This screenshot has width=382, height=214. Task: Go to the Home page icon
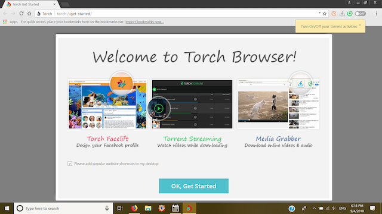(x=29, y=14)
